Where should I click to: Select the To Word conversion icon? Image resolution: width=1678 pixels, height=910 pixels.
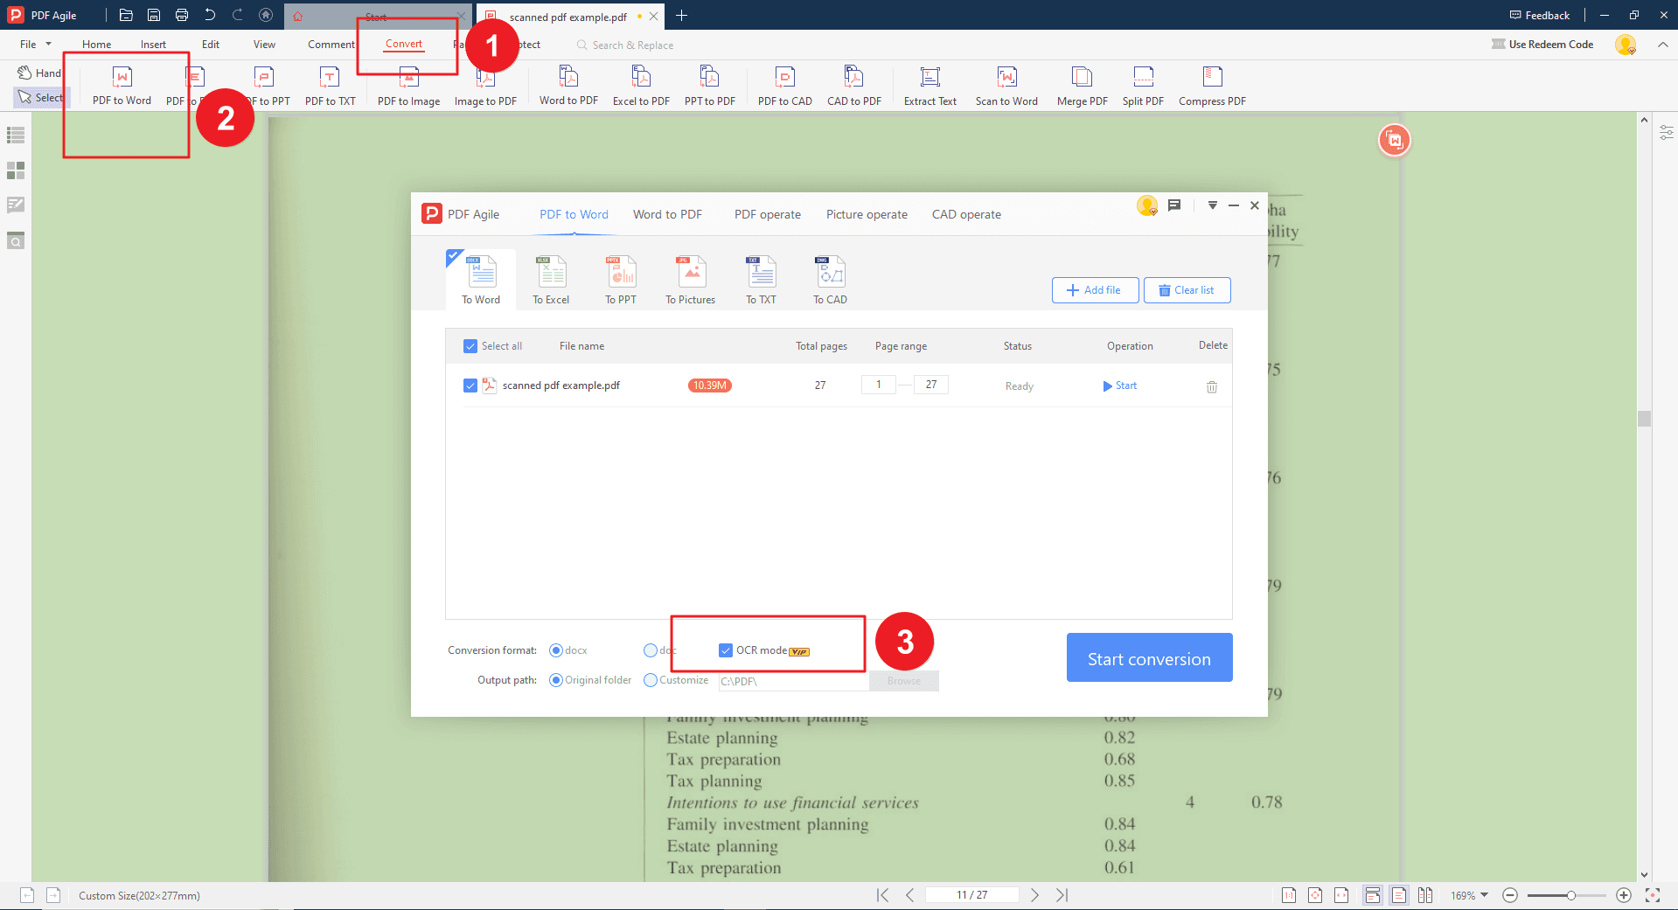coord(481,280)
